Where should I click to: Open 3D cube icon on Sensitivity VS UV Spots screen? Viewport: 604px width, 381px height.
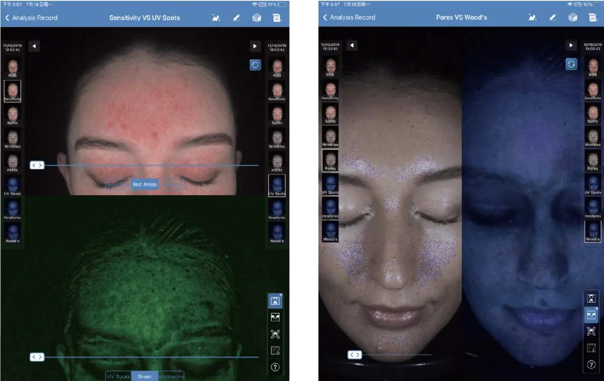click(257, 18)
